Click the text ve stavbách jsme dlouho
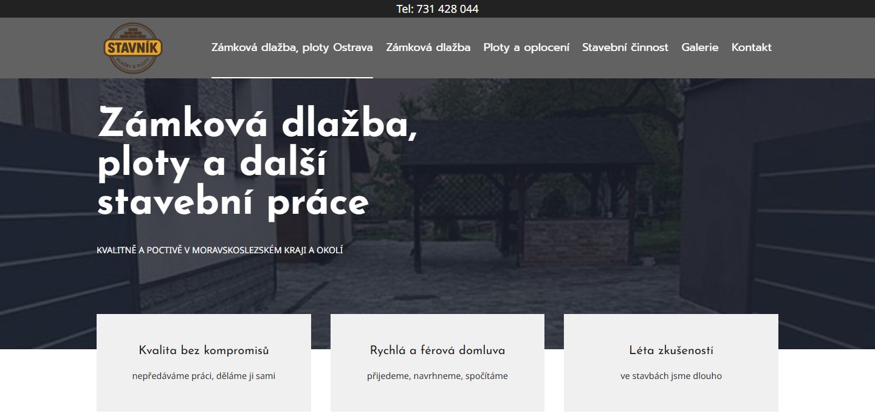The height and width of the screenshot is (413, 875). click(671, 376)
